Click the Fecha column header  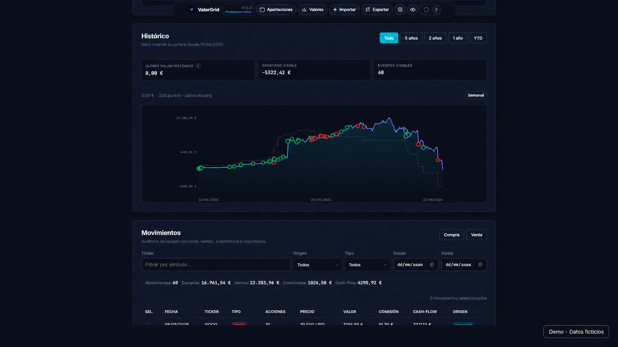point(171,312)
